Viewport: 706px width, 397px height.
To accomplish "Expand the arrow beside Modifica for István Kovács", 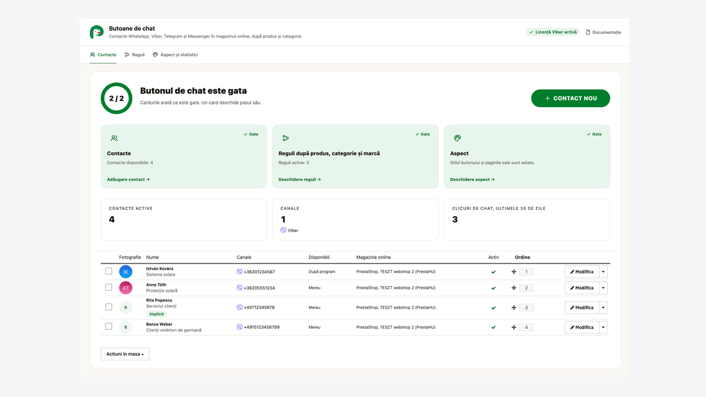I will point(603,272).
